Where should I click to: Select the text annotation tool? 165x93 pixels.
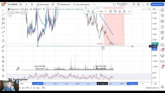pos(3,36)
